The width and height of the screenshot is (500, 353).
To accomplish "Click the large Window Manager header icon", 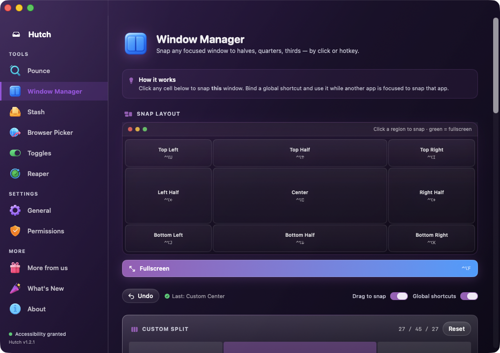I will point(136,44).
